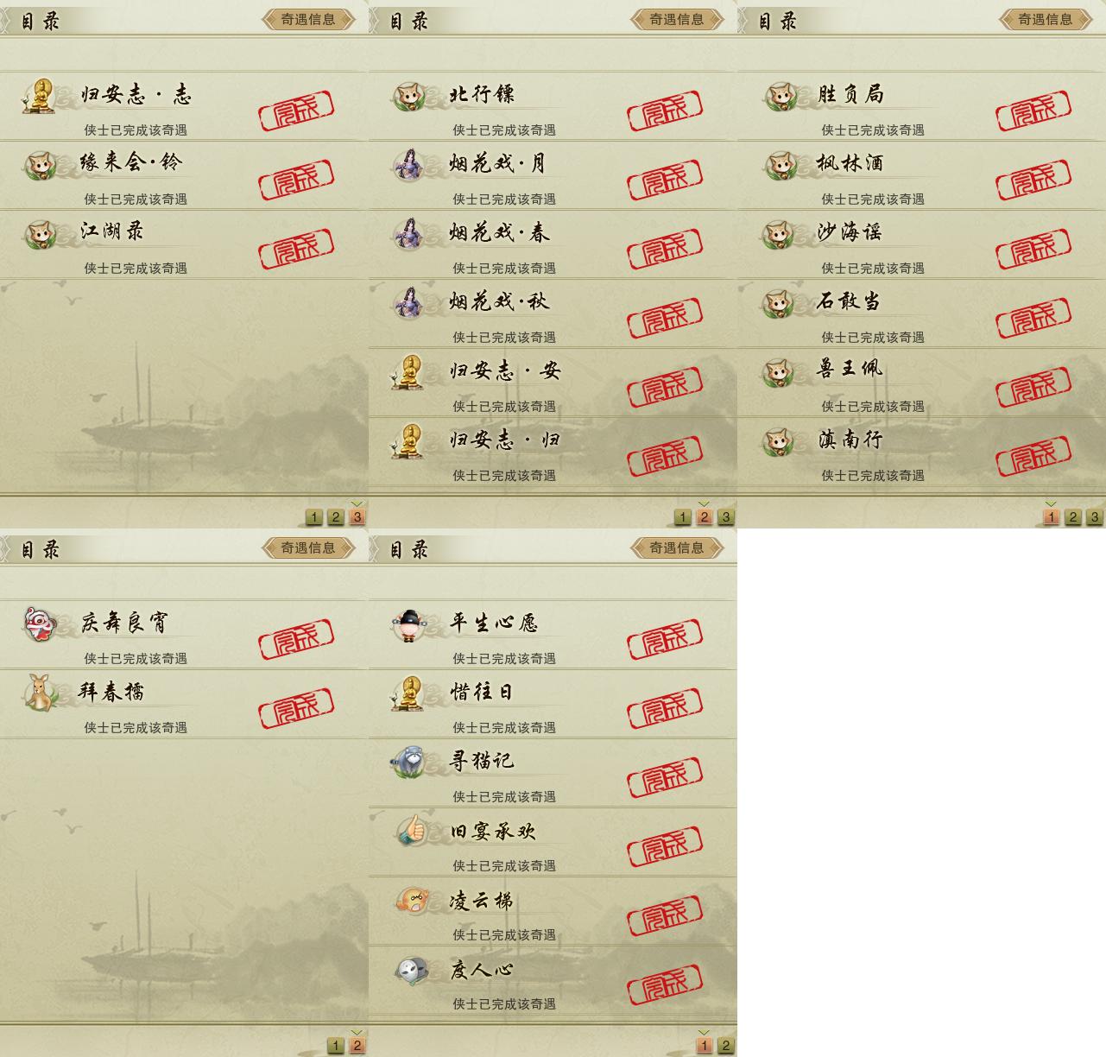Screen dimensions: 1106x1057
Task: Click the lion dance icon for 庆舞良宵
Action: pyautogui.click(x=39, y=623)
